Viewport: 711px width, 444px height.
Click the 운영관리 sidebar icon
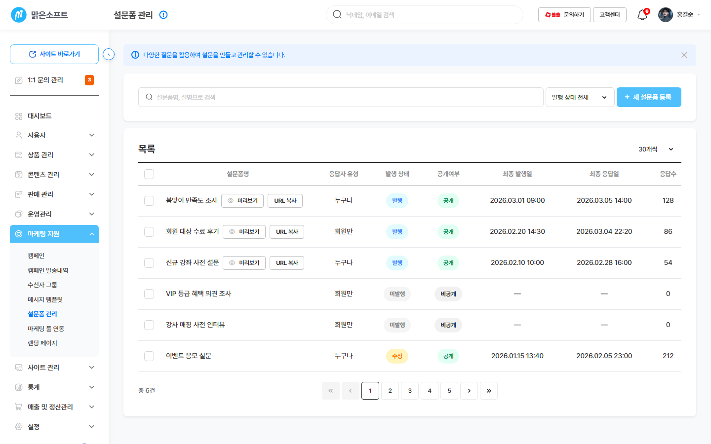click(19, 214)
